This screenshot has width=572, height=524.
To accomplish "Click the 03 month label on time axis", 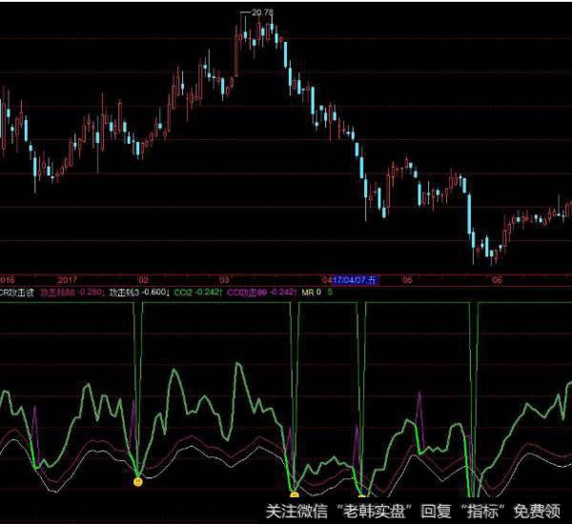I will click(x=223, y=280).
